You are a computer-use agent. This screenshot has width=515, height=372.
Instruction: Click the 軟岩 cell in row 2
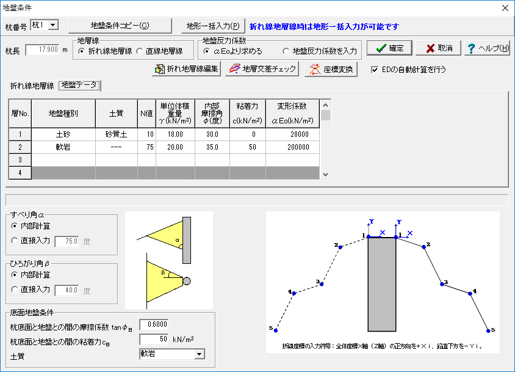[x=63, y=147]
